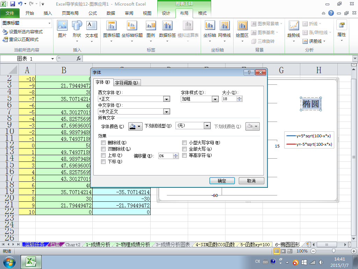358x269 pixels.
Task: Open chart Properties (属性) button
Action: [x=342, y=31]
